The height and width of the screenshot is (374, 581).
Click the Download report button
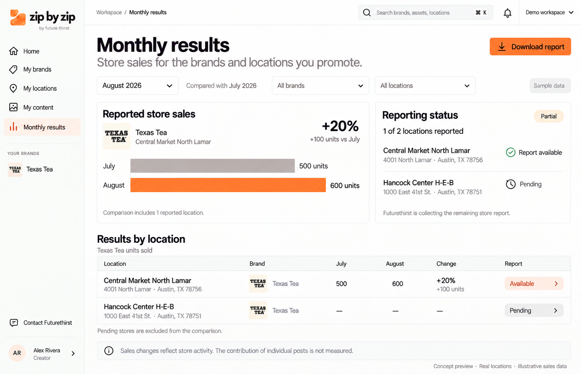[530, 46]
